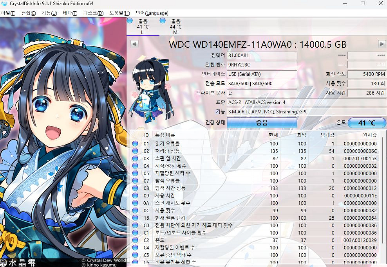The width and height of the screenshot is (387, 267).
Task: Click the blue health orb above M: tab
Action: pyautogui.click(x=163, y=21)
